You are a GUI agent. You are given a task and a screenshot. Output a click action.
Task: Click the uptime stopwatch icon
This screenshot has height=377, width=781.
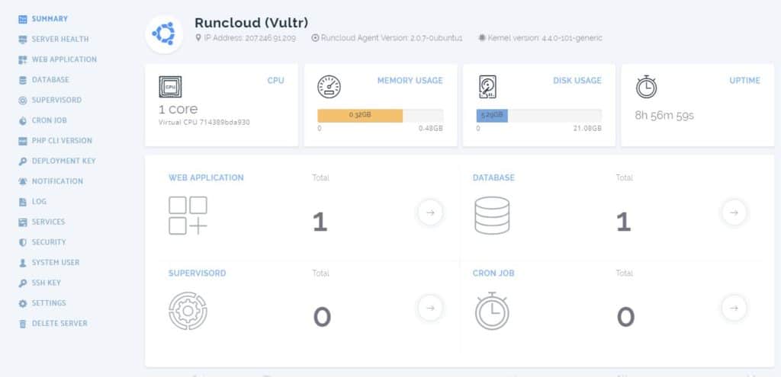[646, 87]
